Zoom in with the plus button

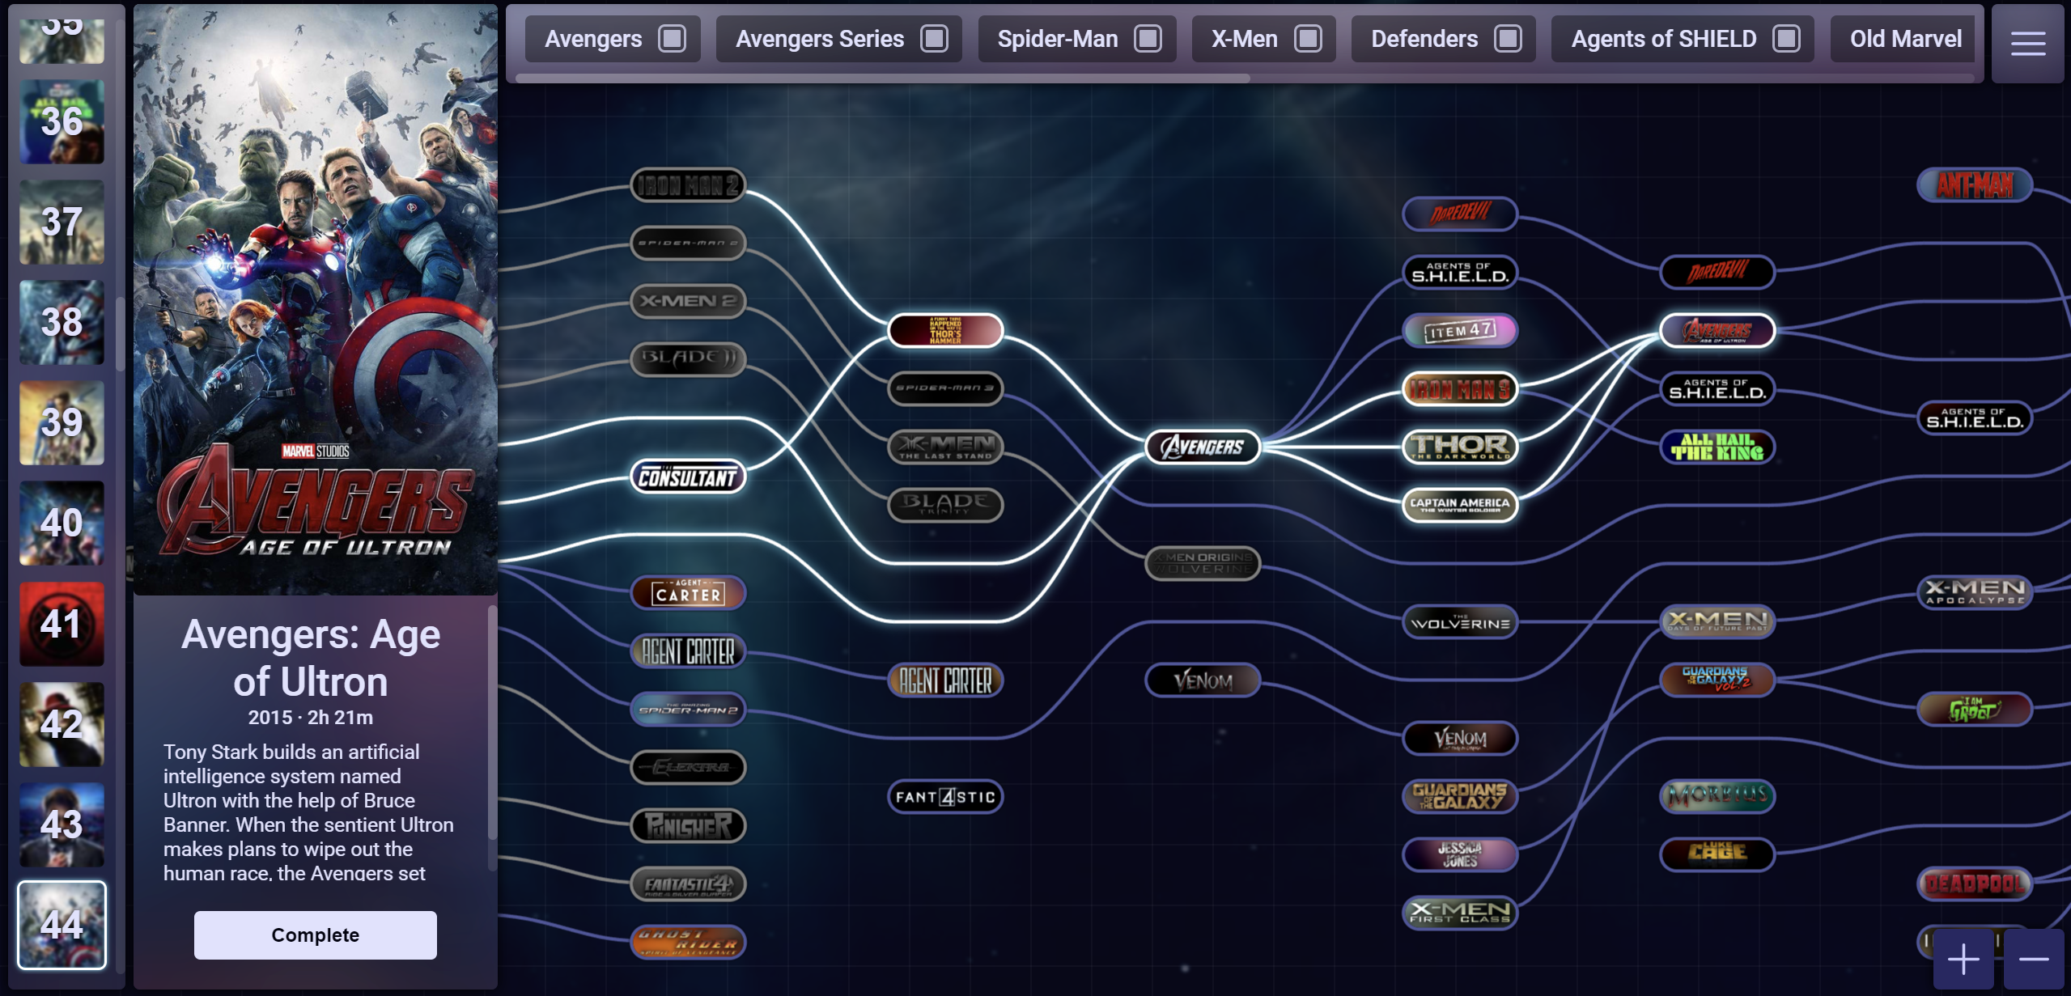[x=1963, y=960]
